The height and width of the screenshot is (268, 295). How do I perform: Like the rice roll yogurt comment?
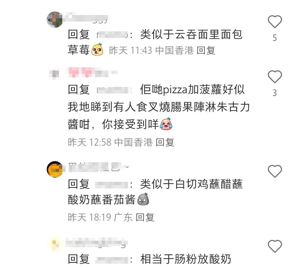pos(275,246)
